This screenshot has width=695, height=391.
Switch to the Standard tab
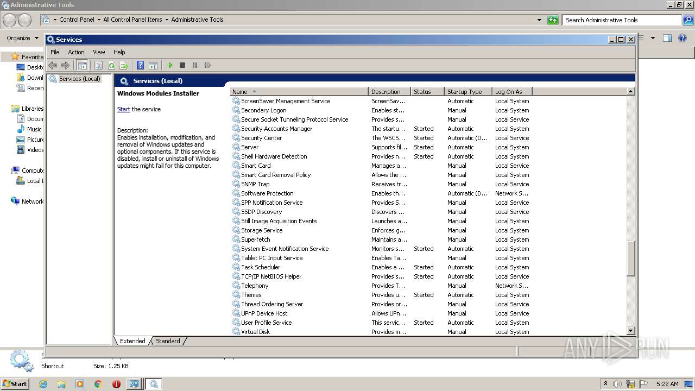tap(168, 341)
